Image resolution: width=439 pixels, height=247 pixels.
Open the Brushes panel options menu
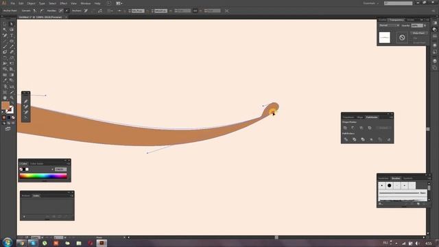coord(429,178)
